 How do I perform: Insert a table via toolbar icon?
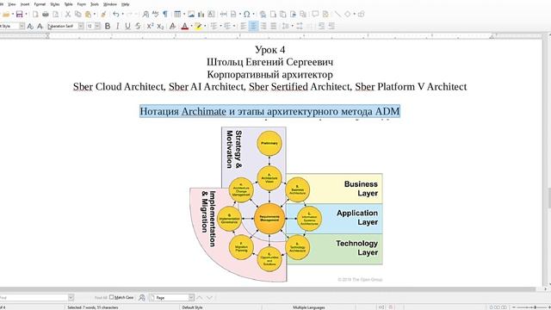click(x=177, y=14)
